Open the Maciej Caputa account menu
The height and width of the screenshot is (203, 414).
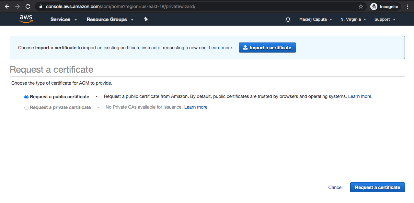pos(316,19)
